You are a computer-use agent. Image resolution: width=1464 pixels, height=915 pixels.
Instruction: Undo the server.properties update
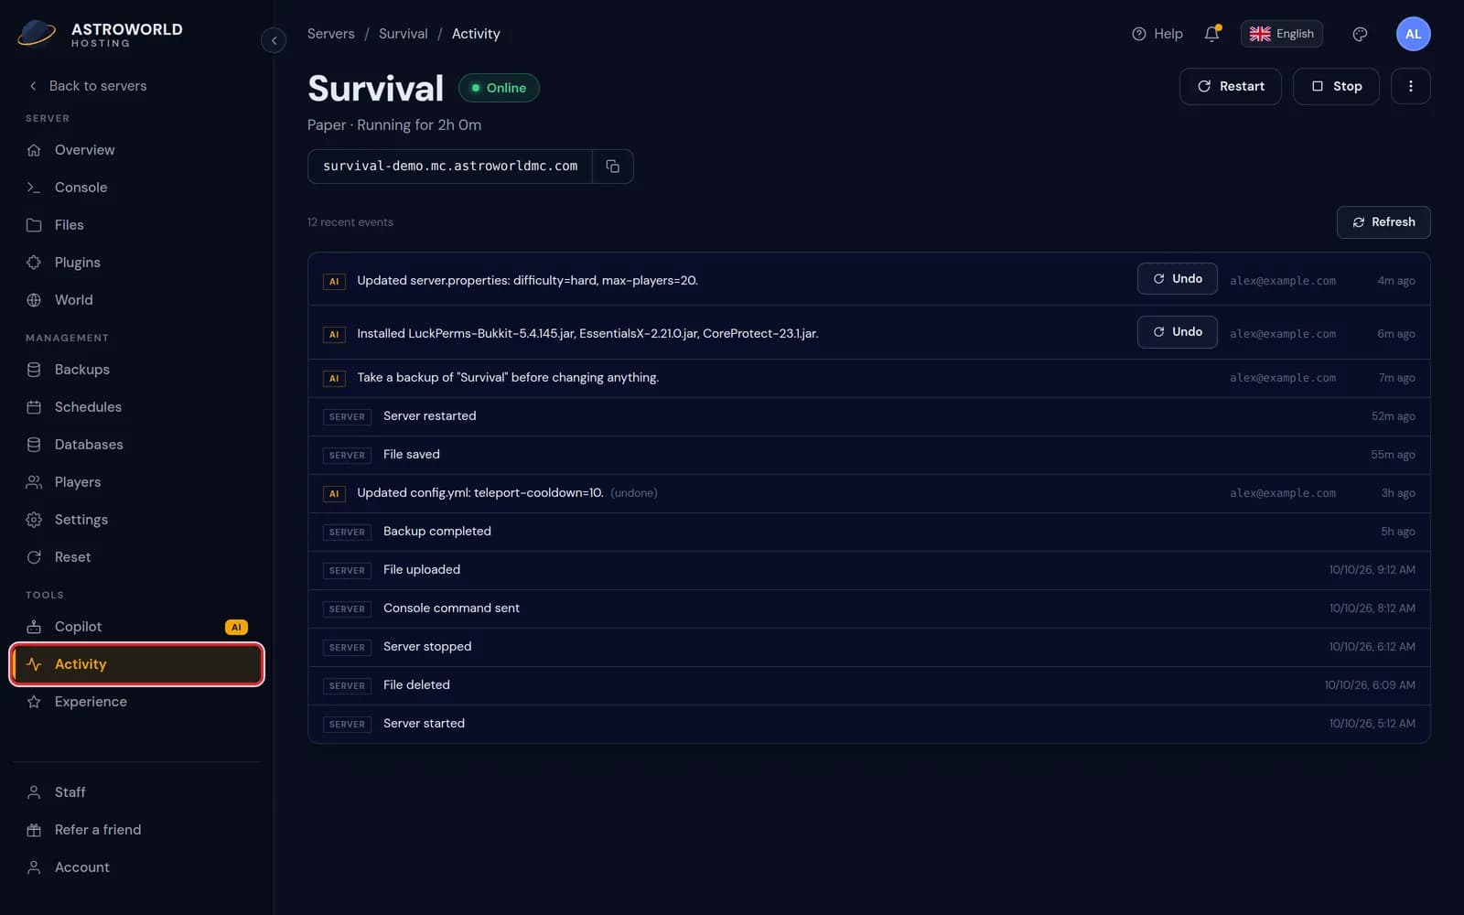point(1177,279)
